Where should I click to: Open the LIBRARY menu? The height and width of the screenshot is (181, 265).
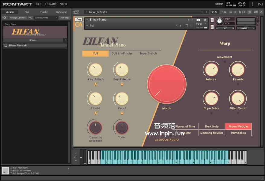[51, 4]
